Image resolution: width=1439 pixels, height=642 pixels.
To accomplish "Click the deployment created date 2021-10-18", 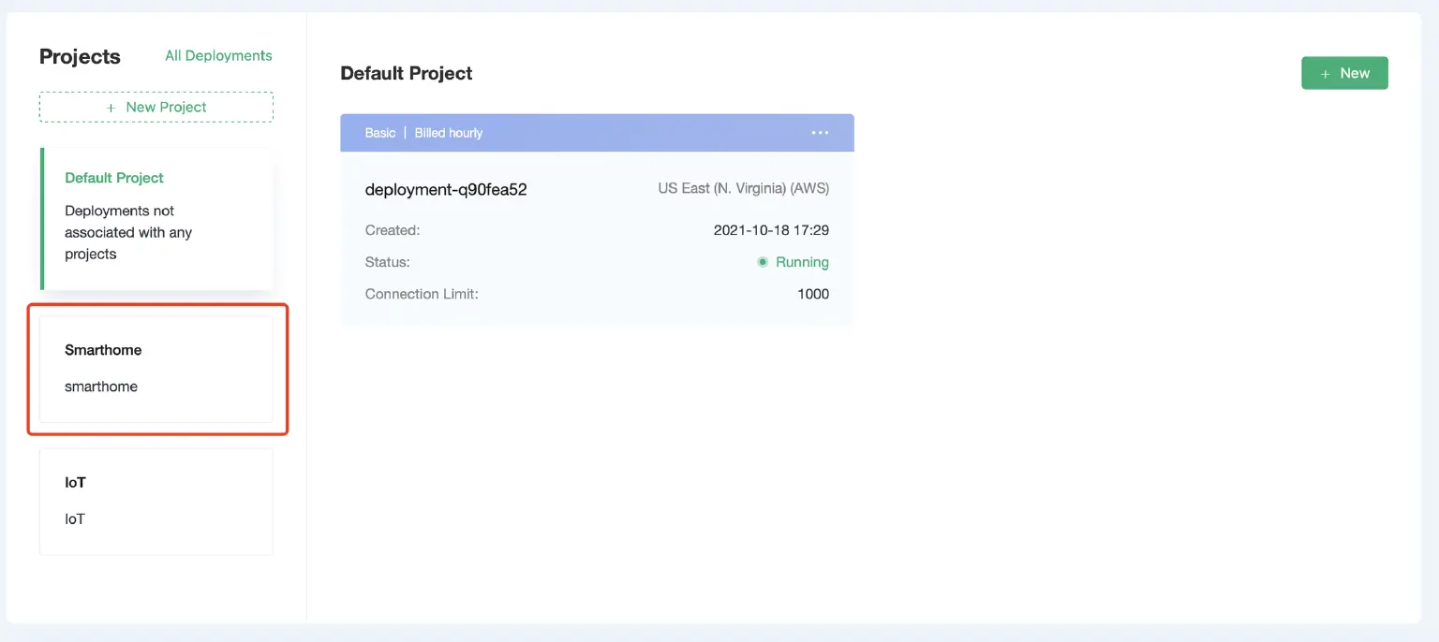I will [x=770, y=230].
